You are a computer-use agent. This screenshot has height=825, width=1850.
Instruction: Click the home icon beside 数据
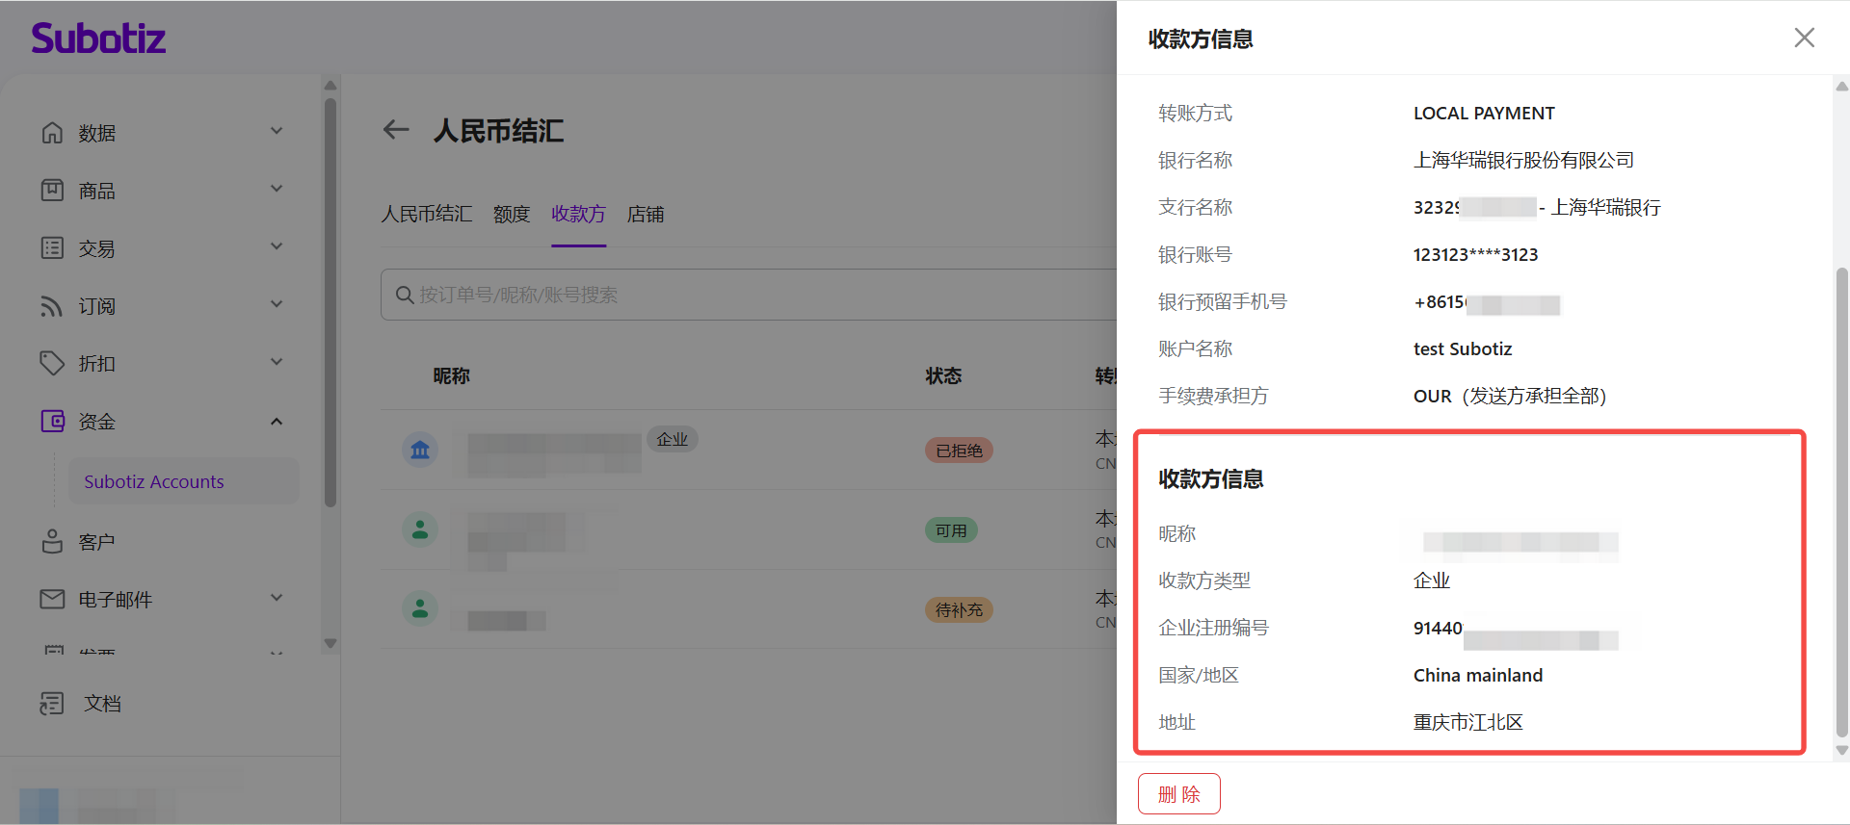click(52, 133)
